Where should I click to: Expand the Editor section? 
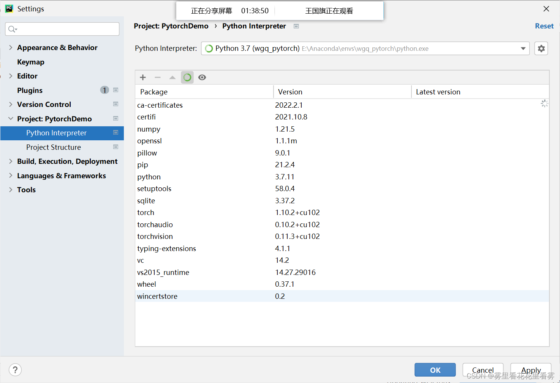tap(11, 76)
